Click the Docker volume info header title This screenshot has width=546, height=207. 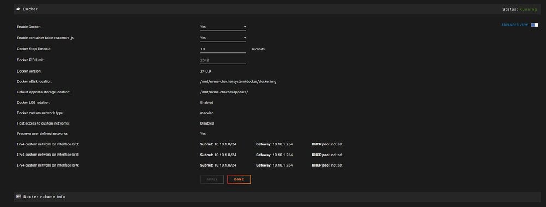point(44,197)
